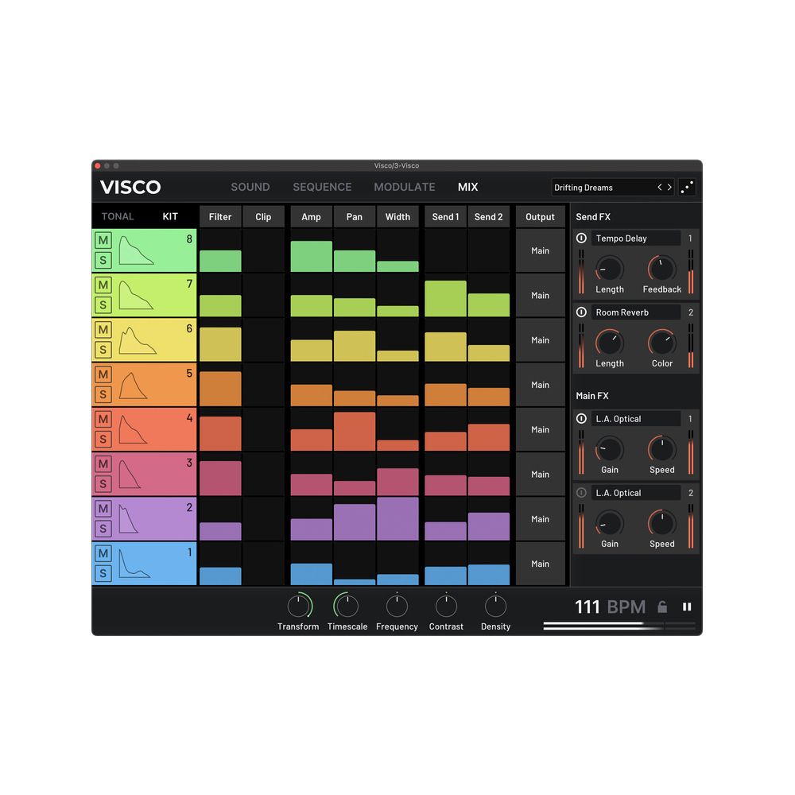This screenshot has width=795, height=795.
Task: Toggle power for Tempo Delay effect
Action: pyautogui.click(x=581, y=238)
